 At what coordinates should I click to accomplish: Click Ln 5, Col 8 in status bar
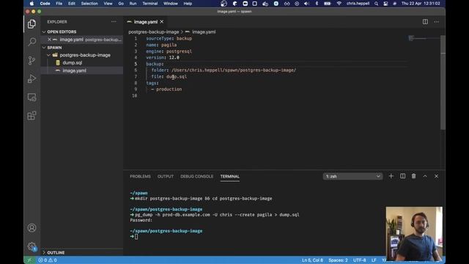312,260
